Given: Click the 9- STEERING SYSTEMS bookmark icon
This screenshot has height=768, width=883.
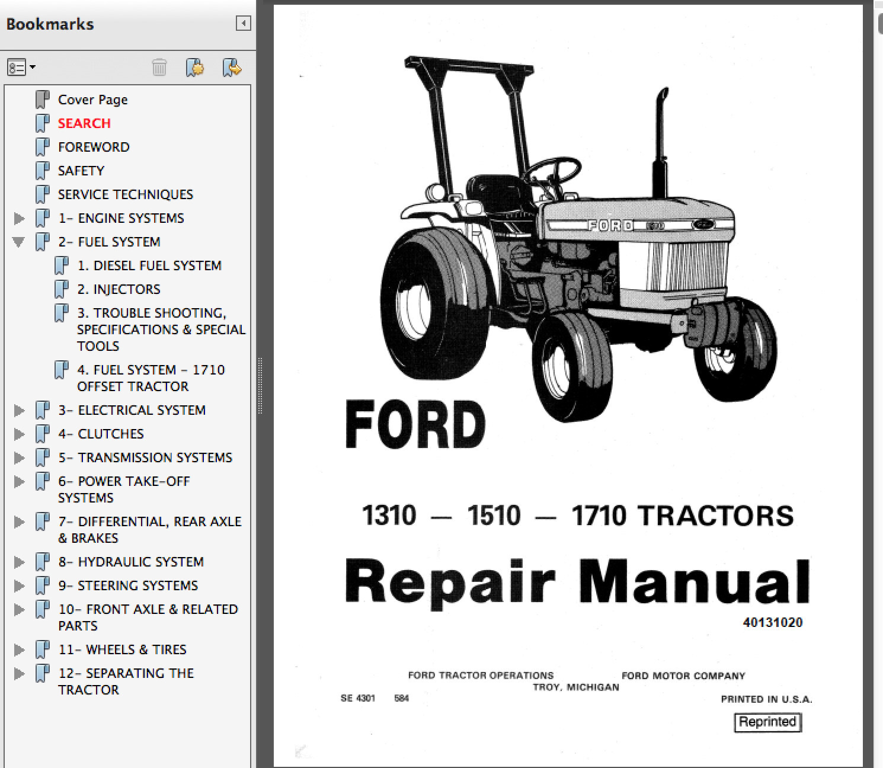Looking at the screenshot, I should coord(42,585).
